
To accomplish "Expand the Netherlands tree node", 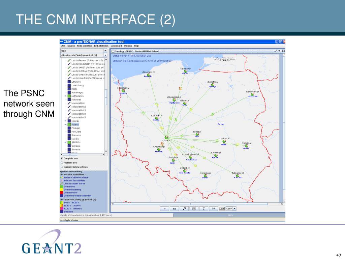I will pos(66,96).
